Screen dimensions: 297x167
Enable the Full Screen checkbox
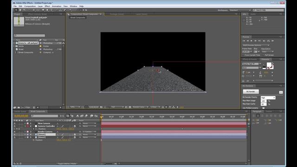click(x=263, y=55)
